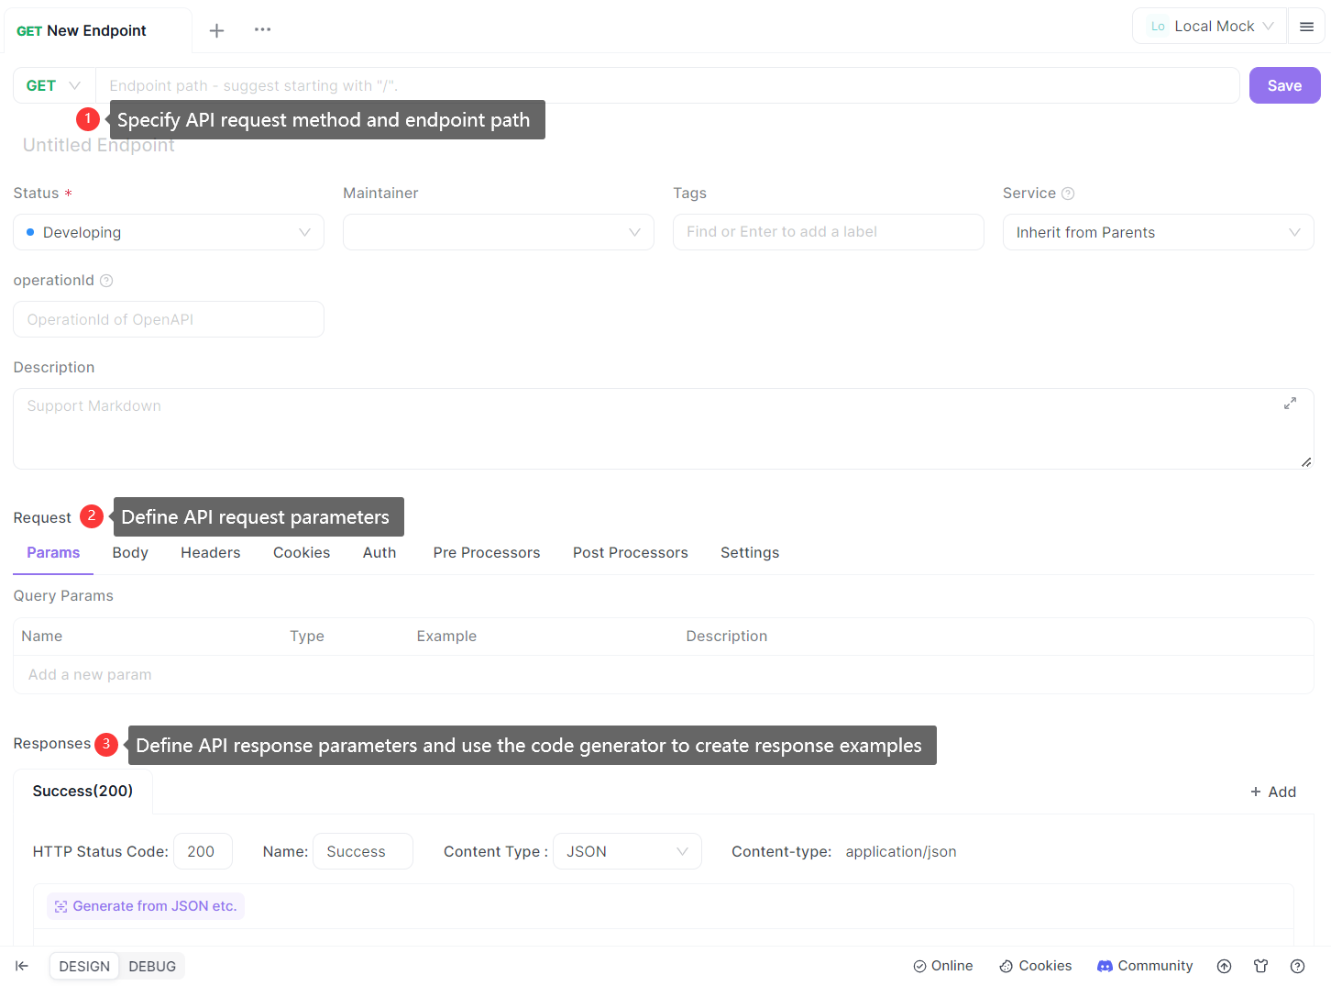
Task: Open the help question mark icon in status bar
Action: 1297,966
